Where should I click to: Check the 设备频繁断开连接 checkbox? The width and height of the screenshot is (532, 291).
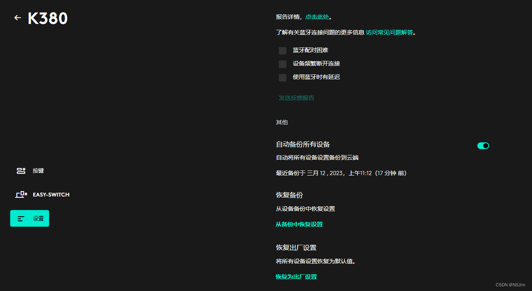[283, 64]
